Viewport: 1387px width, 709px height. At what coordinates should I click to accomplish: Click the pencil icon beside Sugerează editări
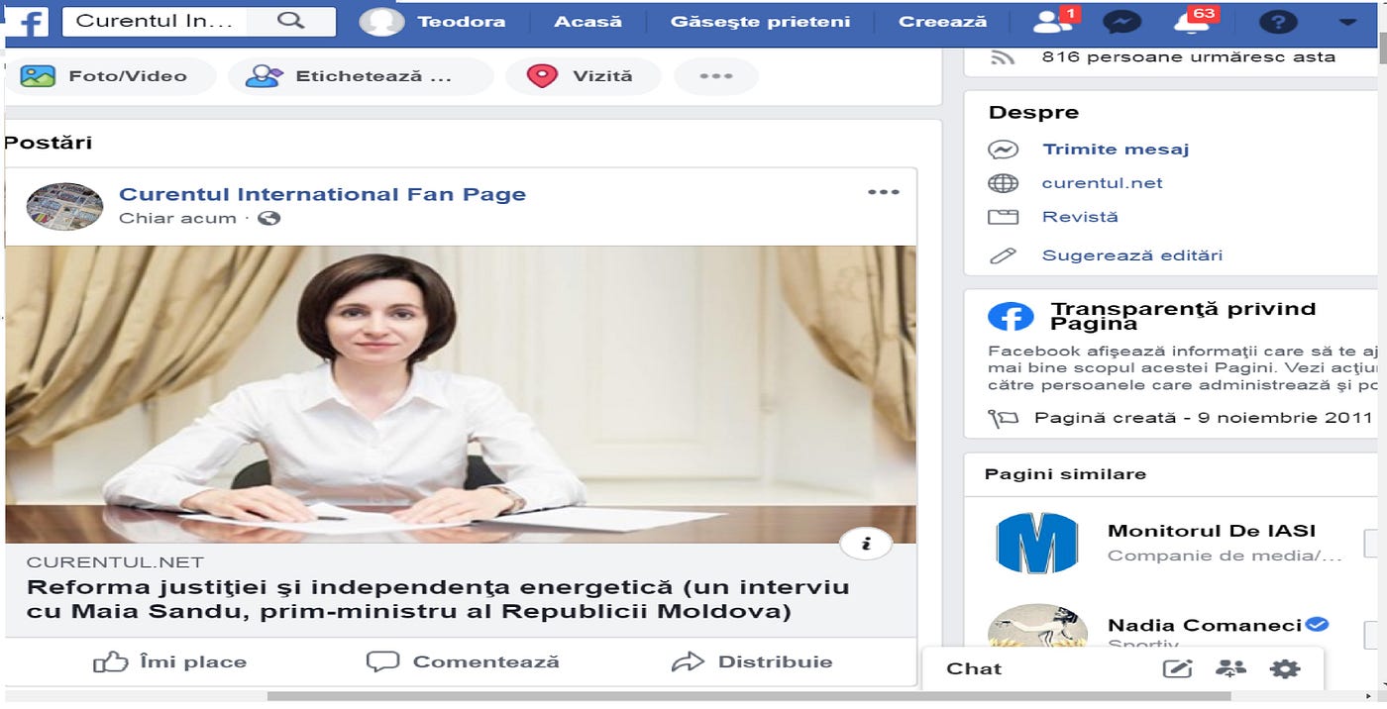1004,255
